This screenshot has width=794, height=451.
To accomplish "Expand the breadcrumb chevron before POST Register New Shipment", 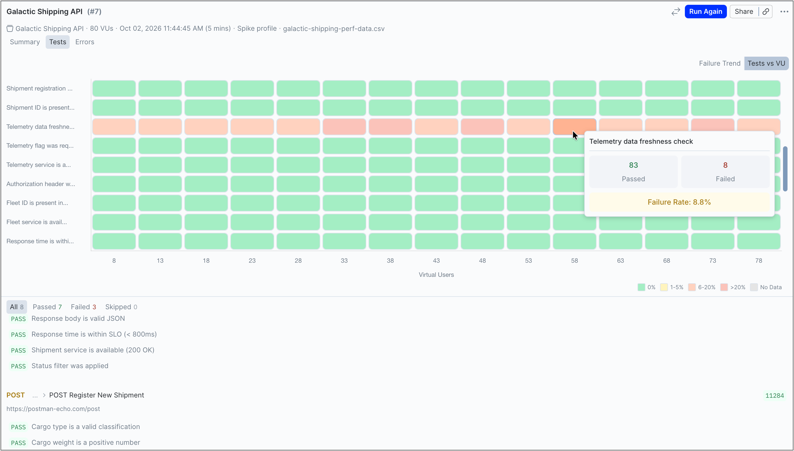I will [x=44, y=395].
